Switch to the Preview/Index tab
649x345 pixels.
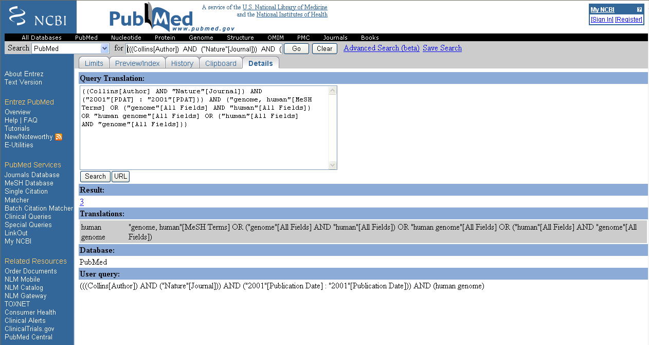tap(137, 63)
